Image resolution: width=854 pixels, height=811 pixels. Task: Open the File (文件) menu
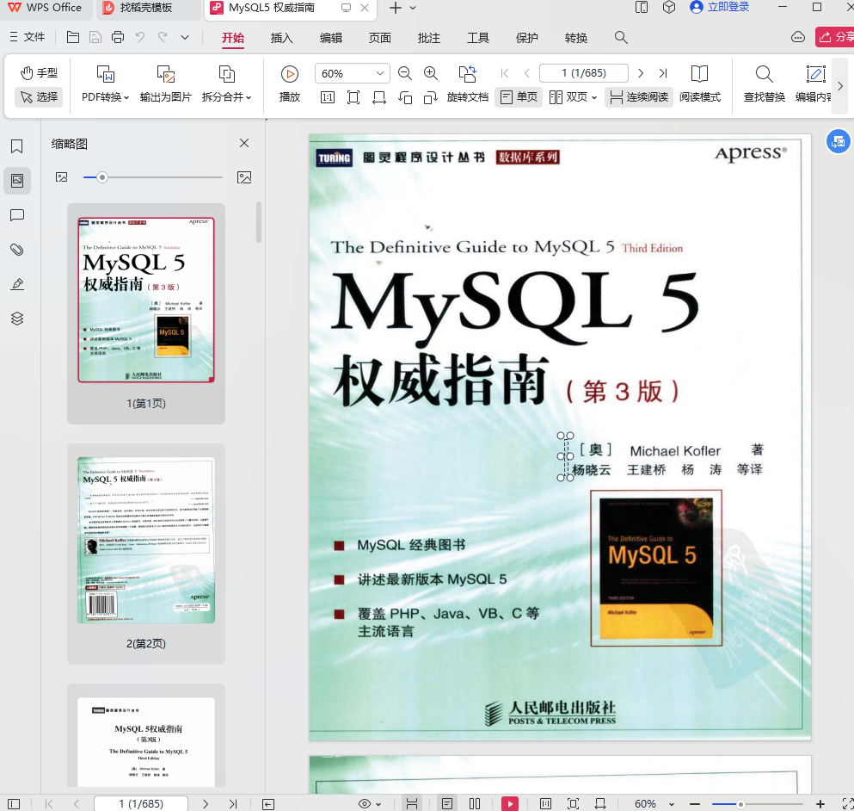click(x=27, y=38)
